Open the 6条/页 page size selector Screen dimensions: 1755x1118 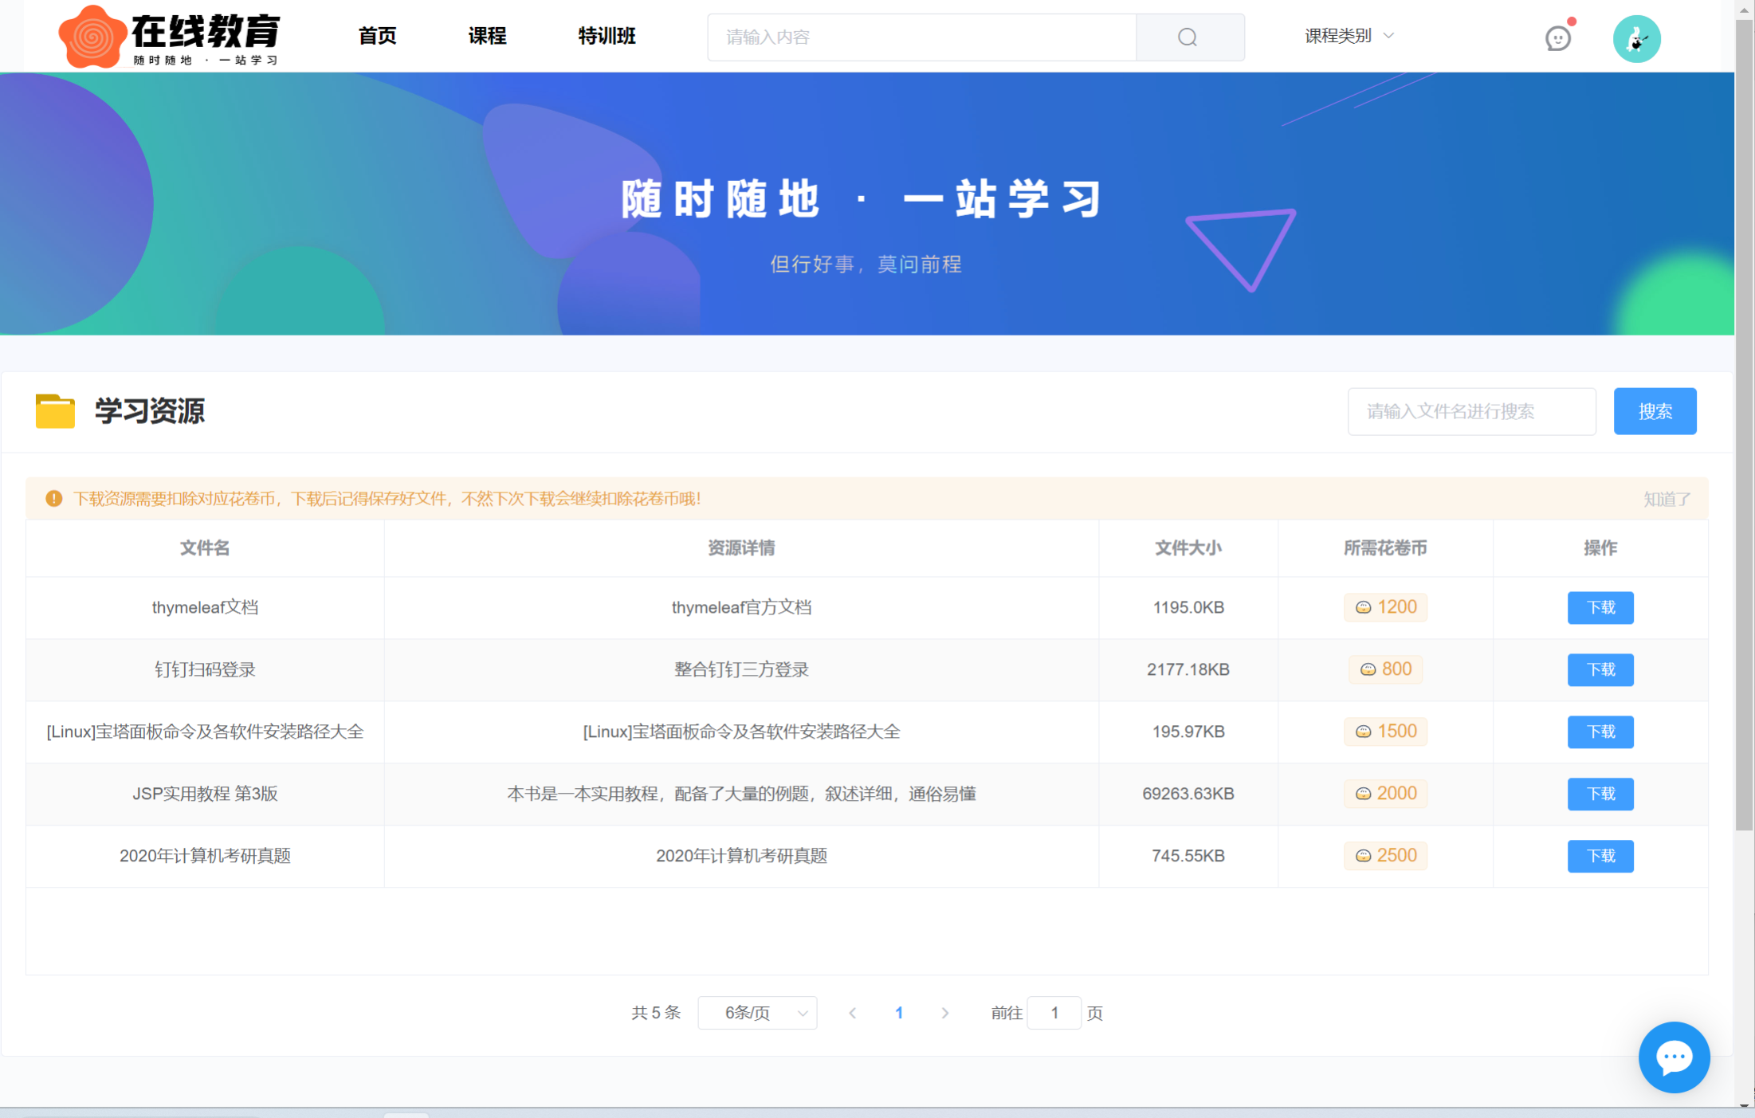point(756,1013)
